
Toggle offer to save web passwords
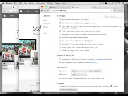click(x=60, y=62)
